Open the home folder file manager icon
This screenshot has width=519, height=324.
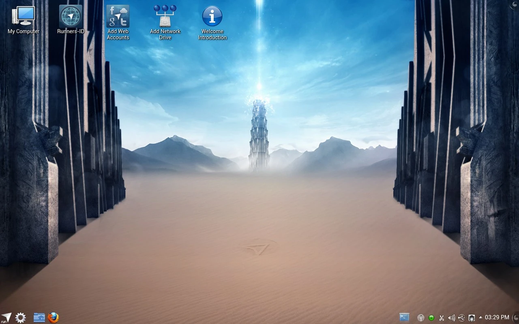coord(39,318)
